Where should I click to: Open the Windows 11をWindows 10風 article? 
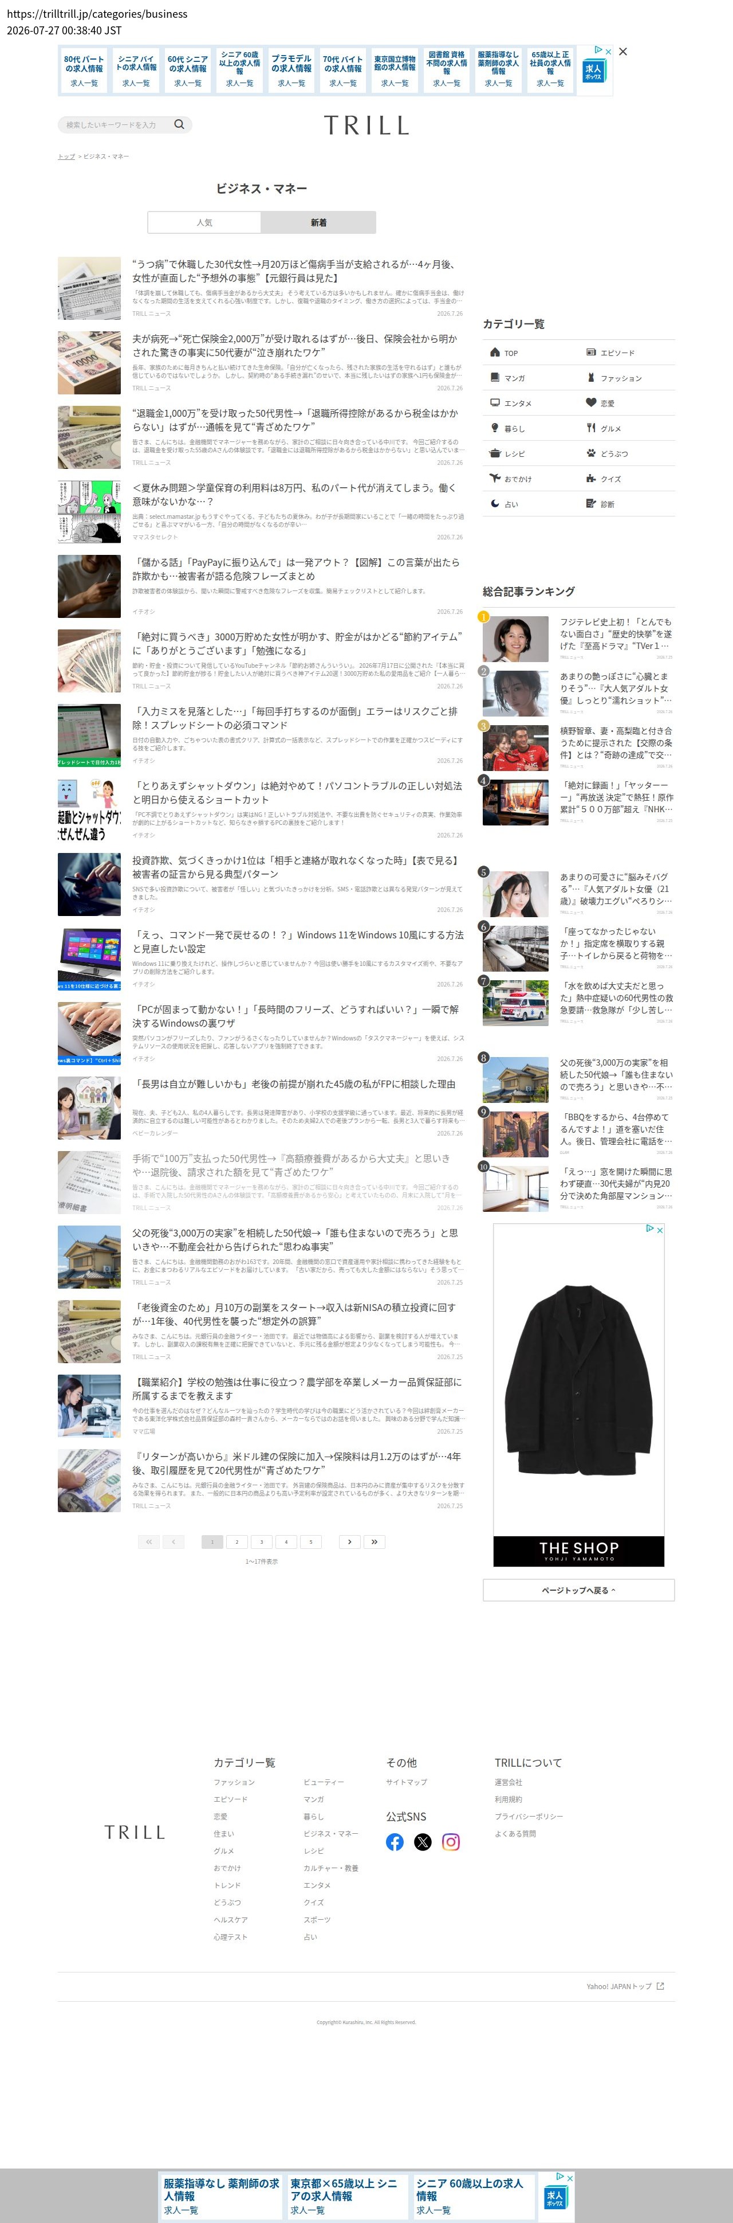point(298,941)
